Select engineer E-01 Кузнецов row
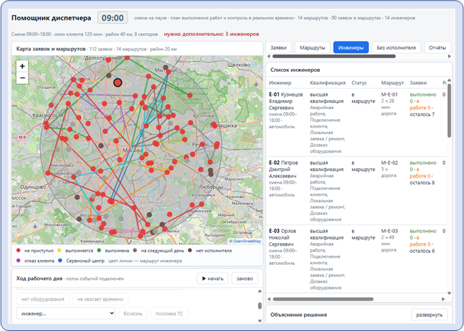 click(x=356, y=123)
